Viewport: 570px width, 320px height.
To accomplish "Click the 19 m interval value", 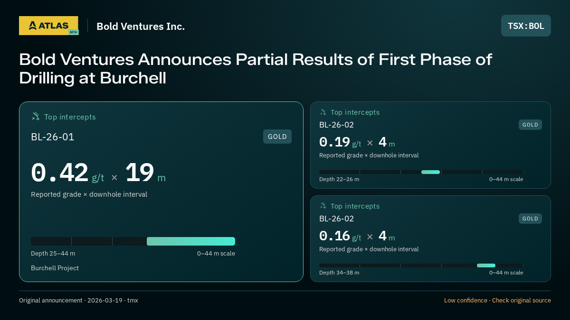I will tap(145, 173).
